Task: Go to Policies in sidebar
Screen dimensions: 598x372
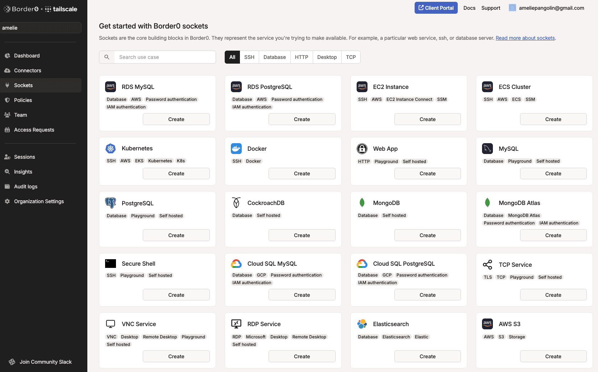Action: coord(41,100)
